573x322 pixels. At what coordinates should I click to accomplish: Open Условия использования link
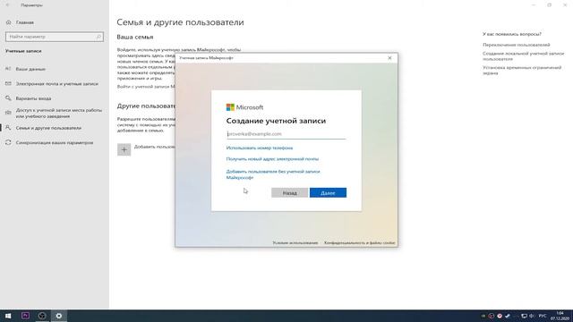295,242
